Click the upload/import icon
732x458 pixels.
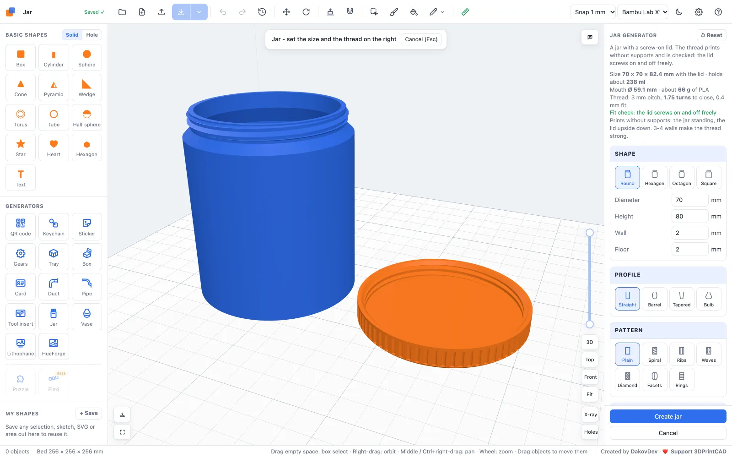(x=161, y=12)
